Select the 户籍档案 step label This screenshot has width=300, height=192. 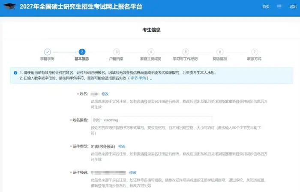pos(116,59)
